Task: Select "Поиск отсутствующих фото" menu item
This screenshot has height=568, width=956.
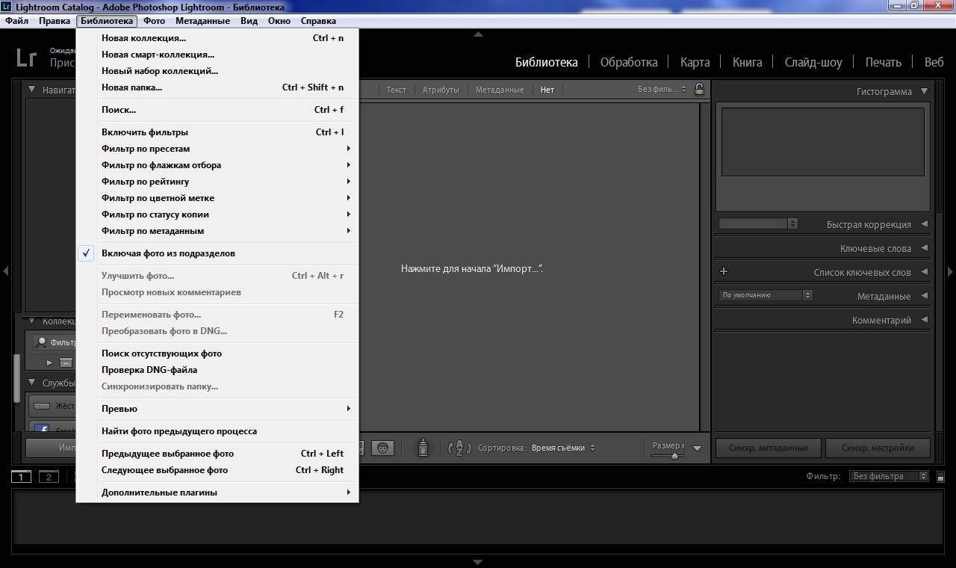Action: tap(217, 354)
